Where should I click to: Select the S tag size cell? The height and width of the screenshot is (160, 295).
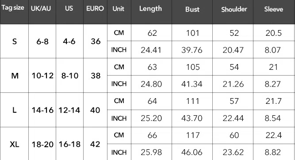click(15, 42)
